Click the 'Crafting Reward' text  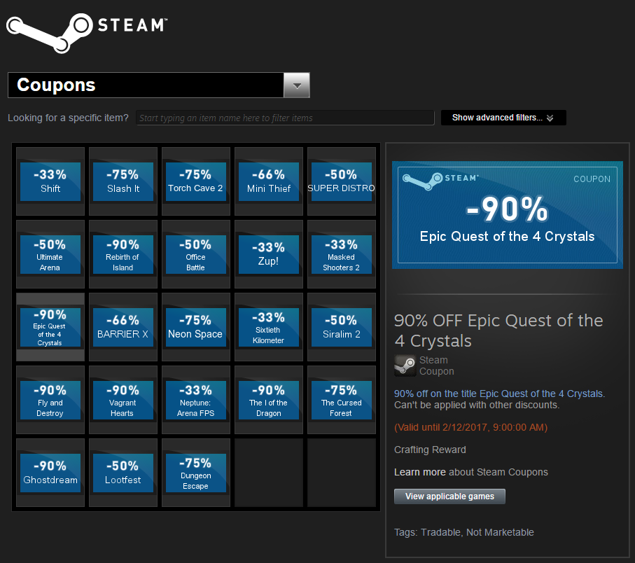tap(430, 450)
